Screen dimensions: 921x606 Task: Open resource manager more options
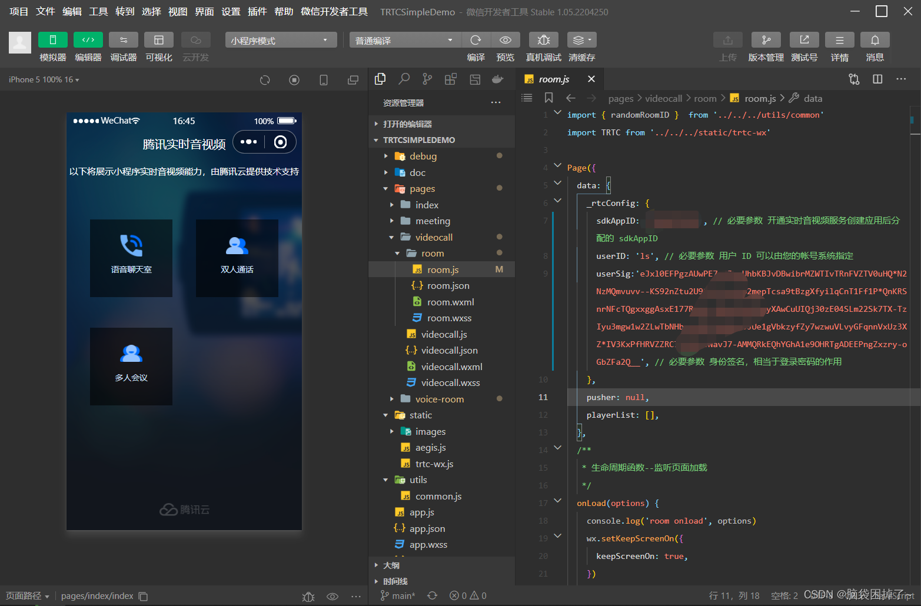496,102
